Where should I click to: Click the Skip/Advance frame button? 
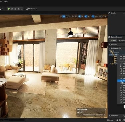click(12, 9)
